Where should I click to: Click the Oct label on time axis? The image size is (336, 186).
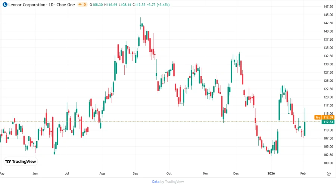click(x=169, y=173)
